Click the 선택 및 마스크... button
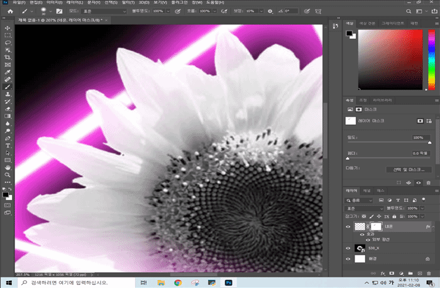Viewport: 440px width, 288px height. click(409, 169)
